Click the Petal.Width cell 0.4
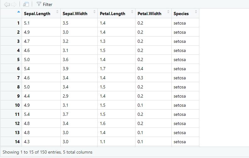Screen dimensions: 249x158 click(x=140, y=69)
